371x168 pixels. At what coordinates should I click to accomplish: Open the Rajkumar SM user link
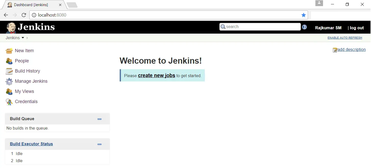[x=328, y=28]
